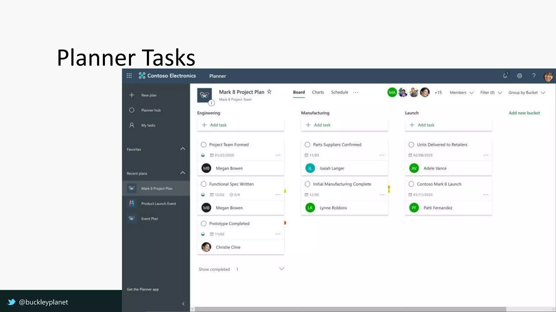This screenshot has height=312, width=556.
Task: Mark Project Team Formed as complete
Action: pyautogui.click(x=204, y=145)
